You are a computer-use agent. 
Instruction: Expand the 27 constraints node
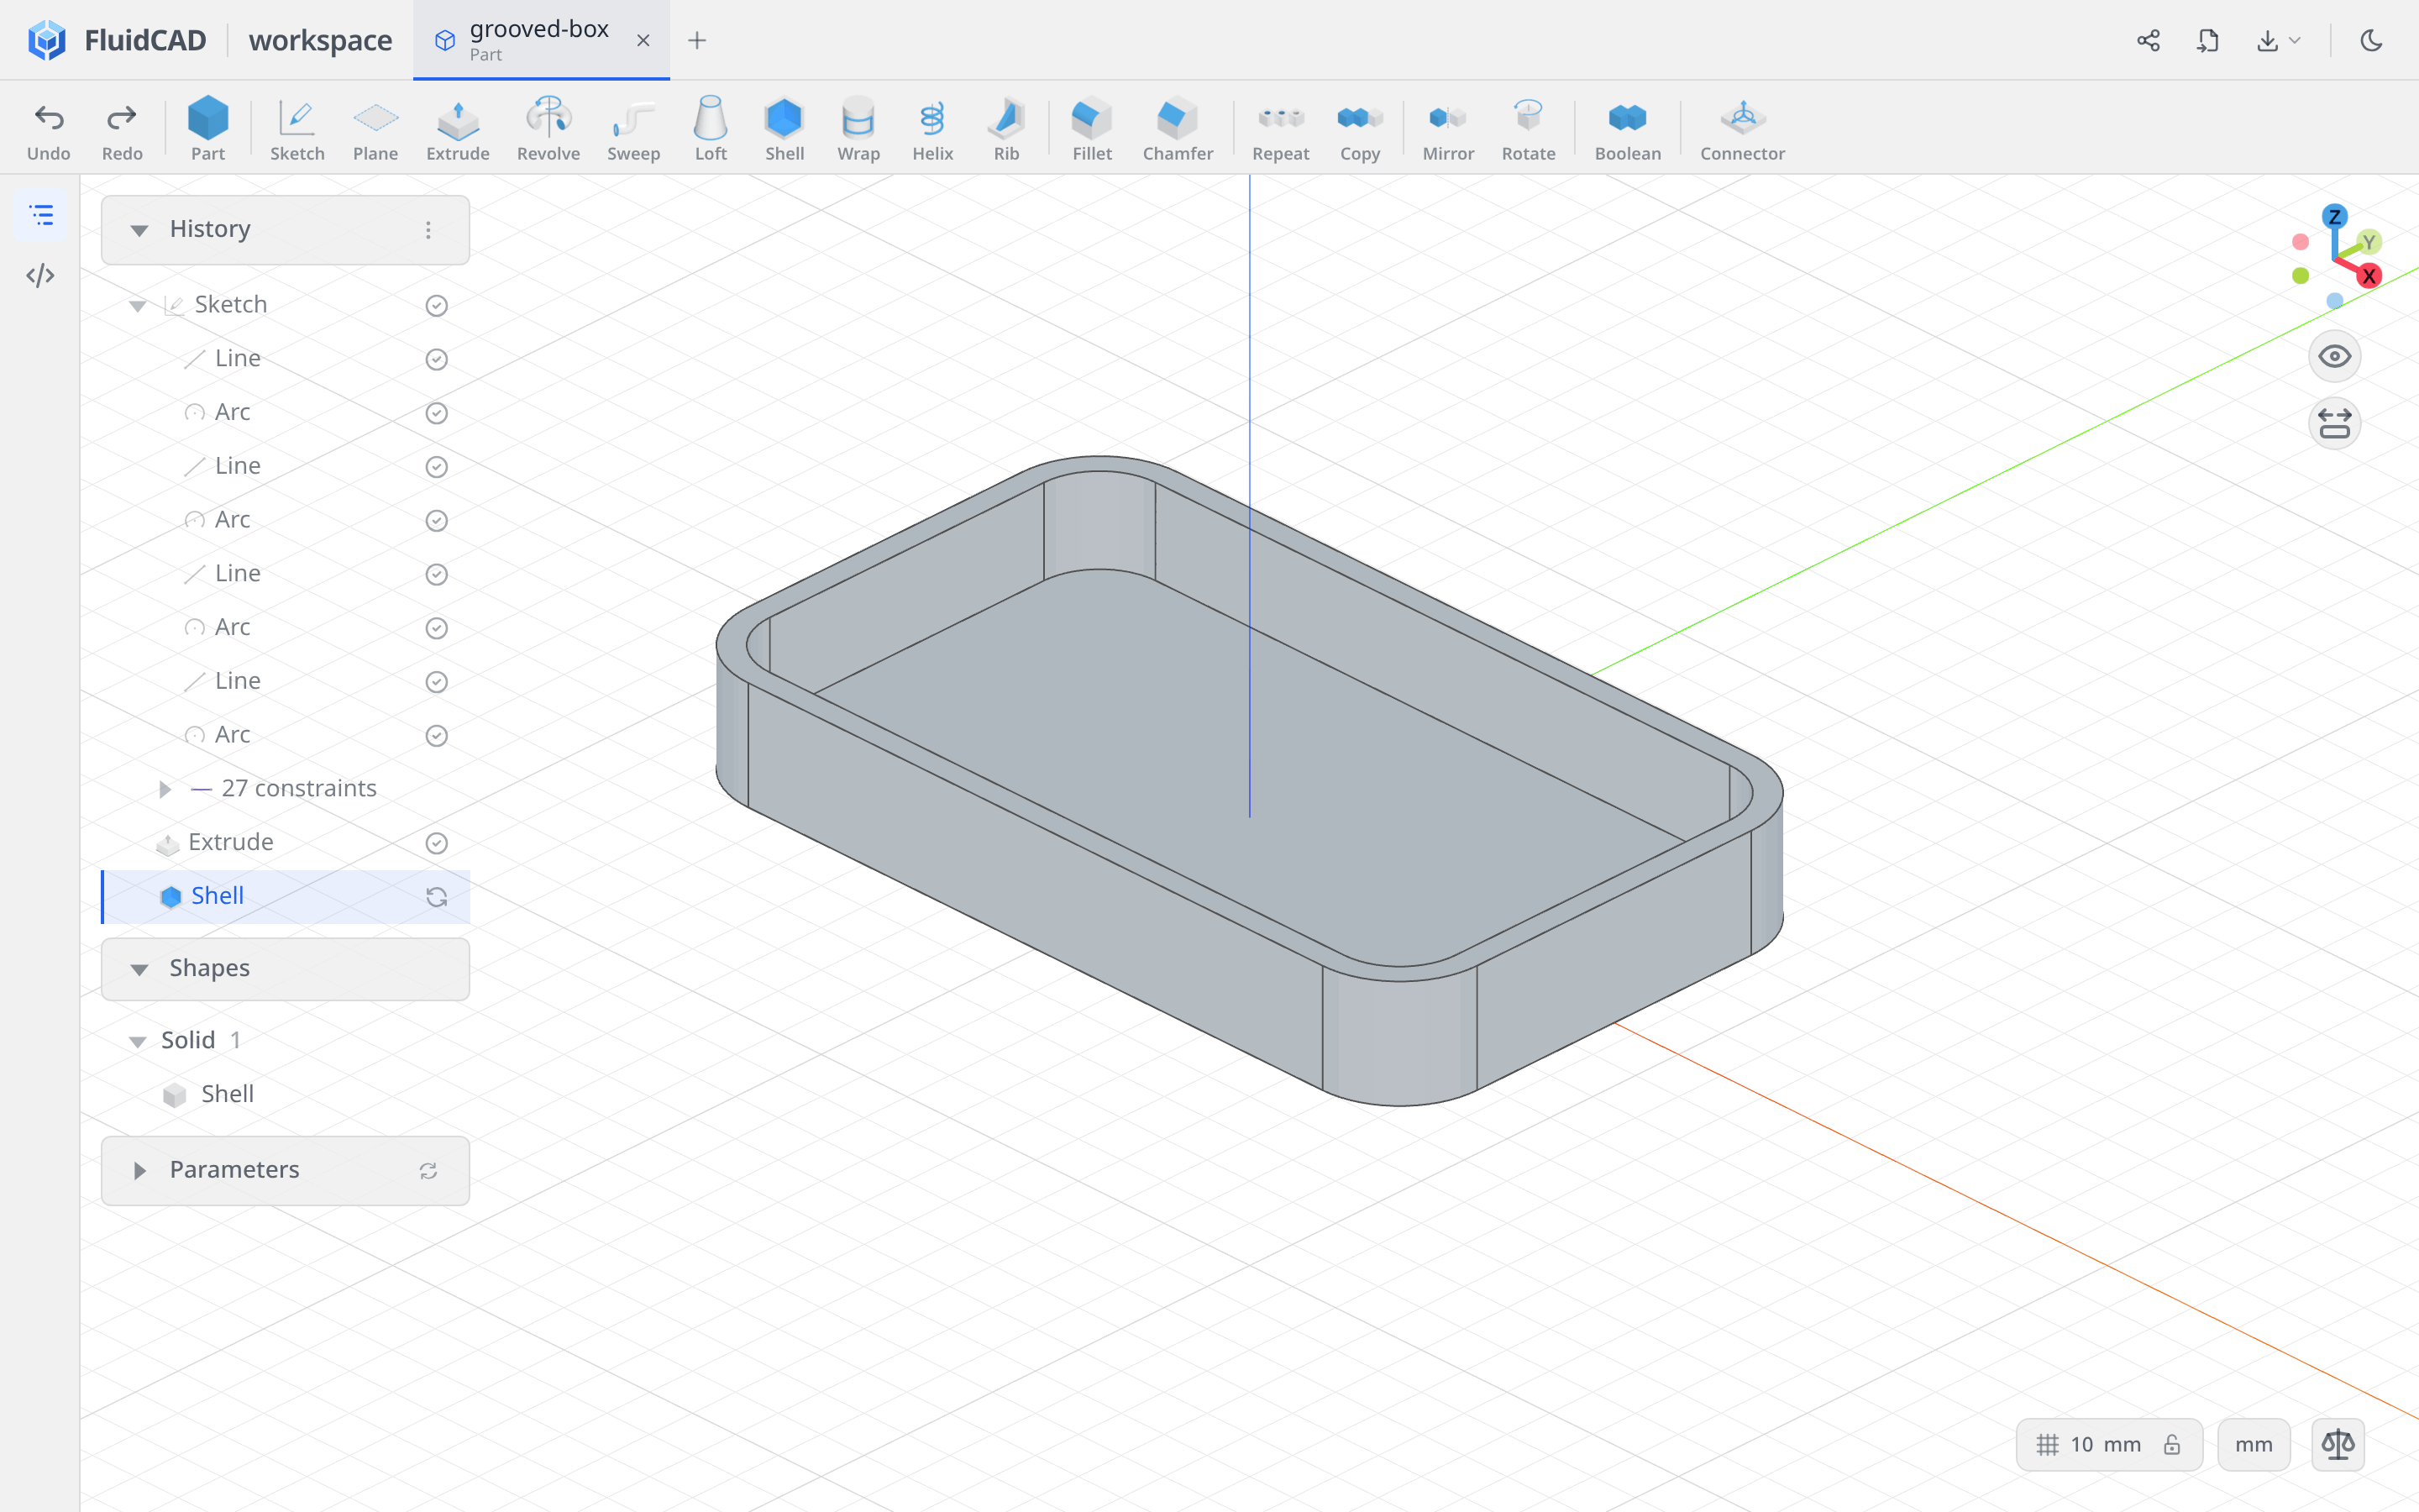[165, 789]
